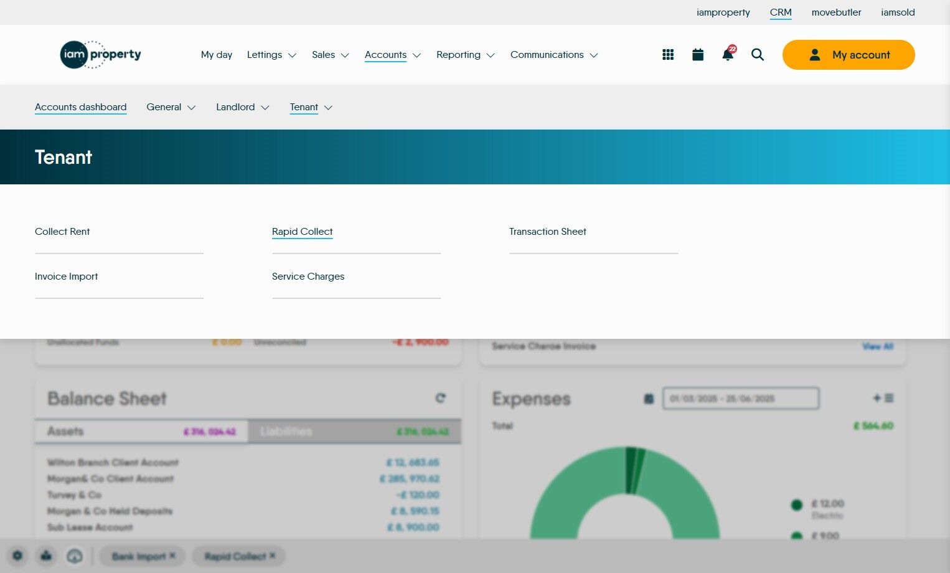This screenshot has height=573, width=950.
Task: Click the Sub Lease Account row
Action: click(x=243, y=527)
